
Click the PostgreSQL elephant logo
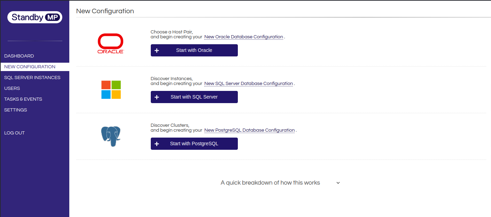(110, 136)
